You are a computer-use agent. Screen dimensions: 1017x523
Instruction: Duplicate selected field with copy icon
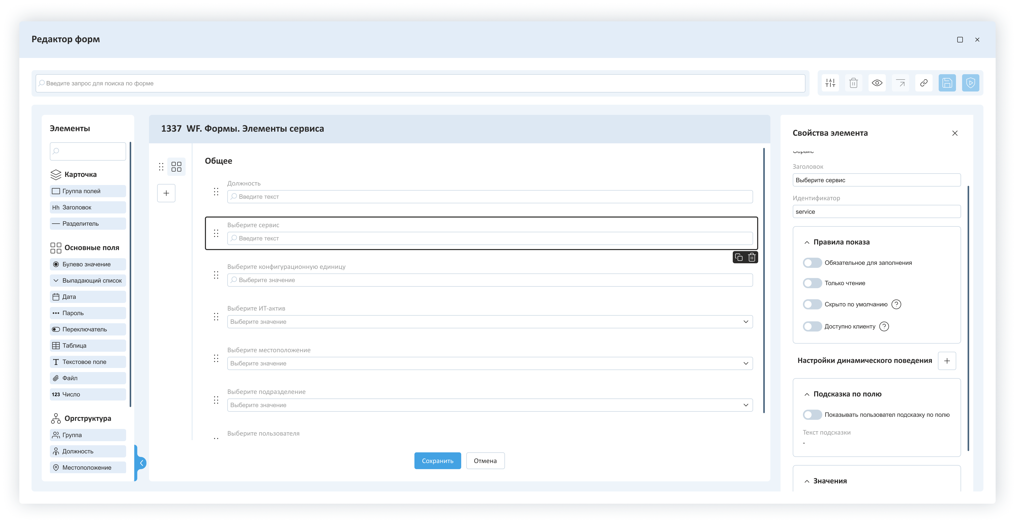739,257
